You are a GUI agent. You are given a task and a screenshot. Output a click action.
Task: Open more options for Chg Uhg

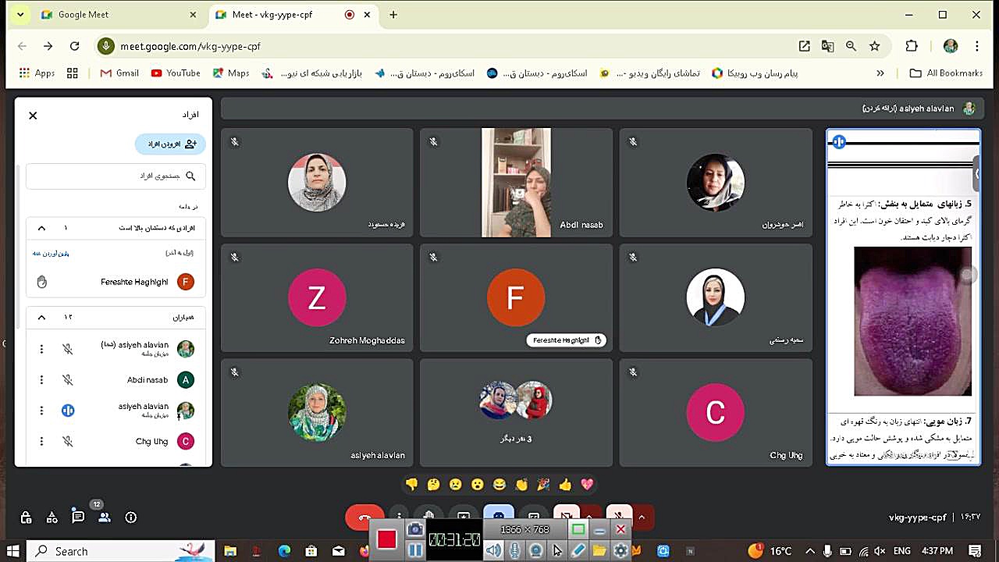click(41, 442)
